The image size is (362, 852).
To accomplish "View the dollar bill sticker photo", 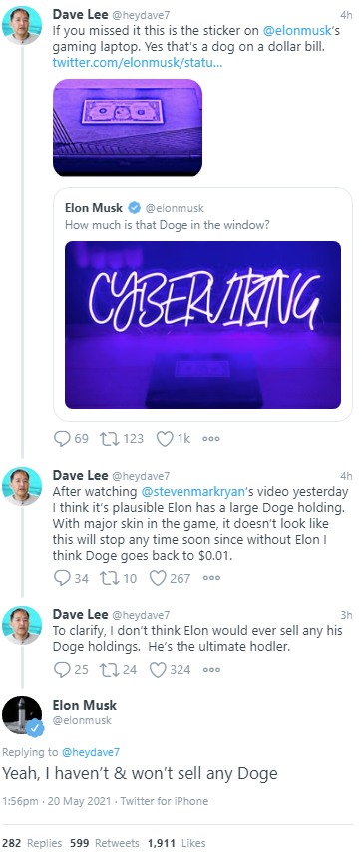I will (128, 128).
